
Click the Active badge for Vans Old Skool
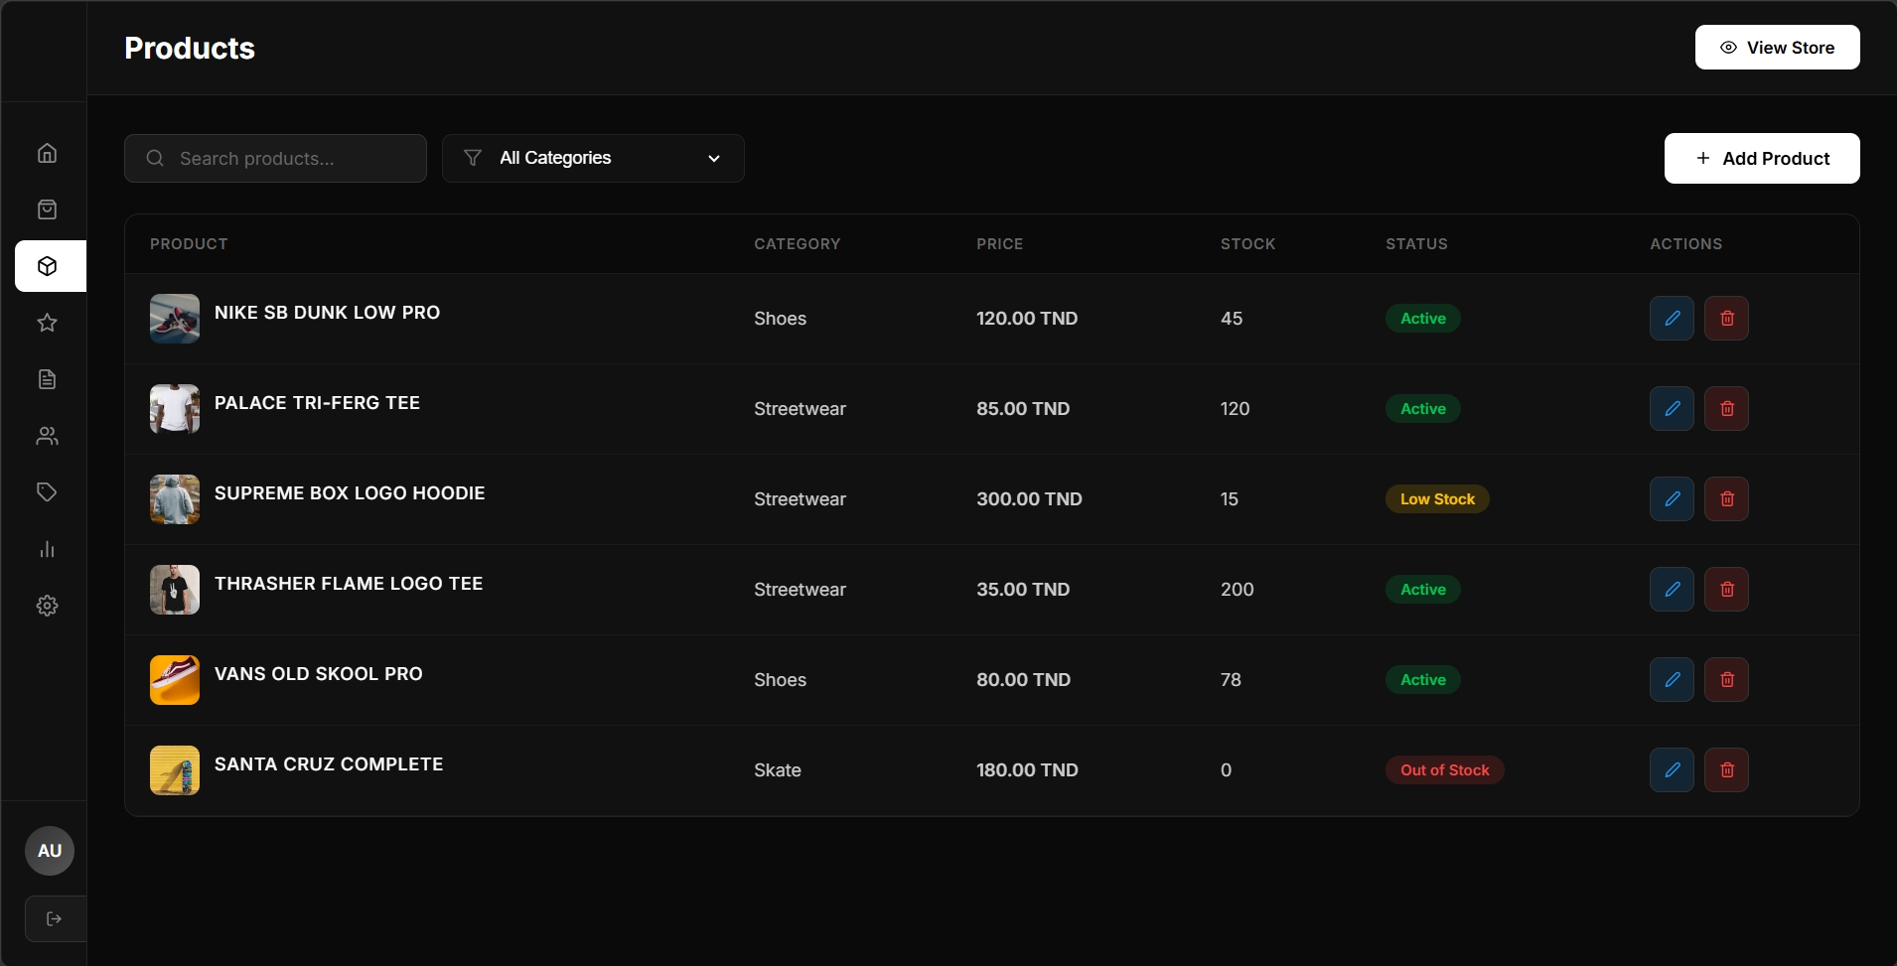[x=1423, y=680]
